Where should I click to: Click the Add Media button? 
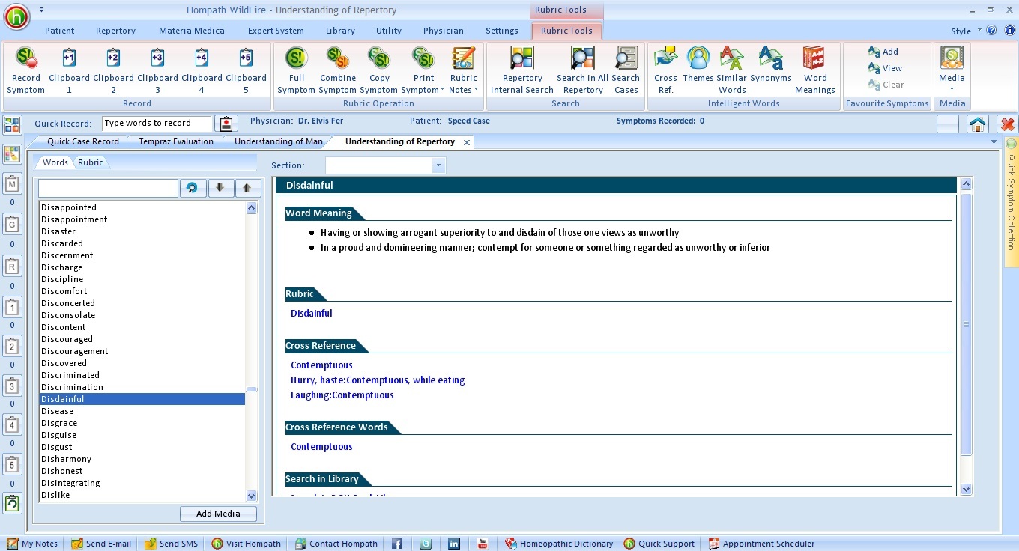click(218, 514)
